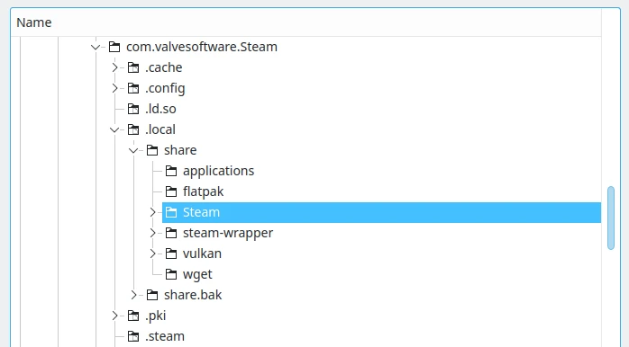Click the com.valvesoftware.Steam folder icon
Image resolution: width=629 pixels, height=347 pixels.
point(114,47)
